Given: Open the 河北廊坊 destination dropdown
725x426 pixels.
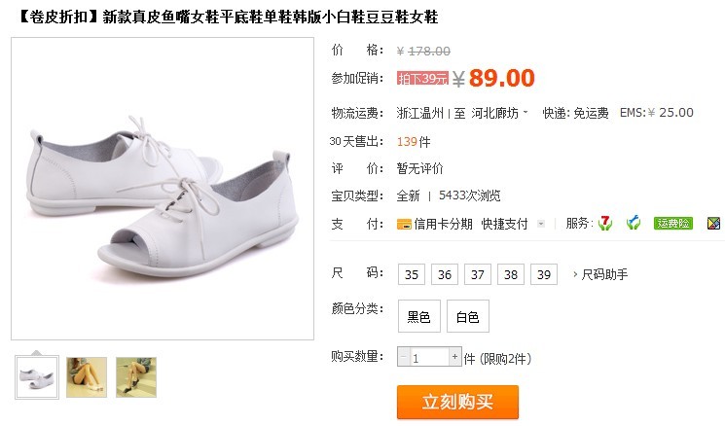Looking at the screenshot, I should [x=499, y=113].
